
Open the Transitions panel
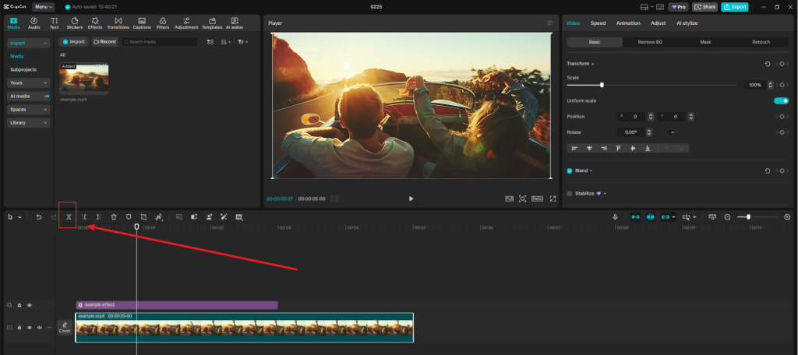pyautogui.click(x=118, y=23)
